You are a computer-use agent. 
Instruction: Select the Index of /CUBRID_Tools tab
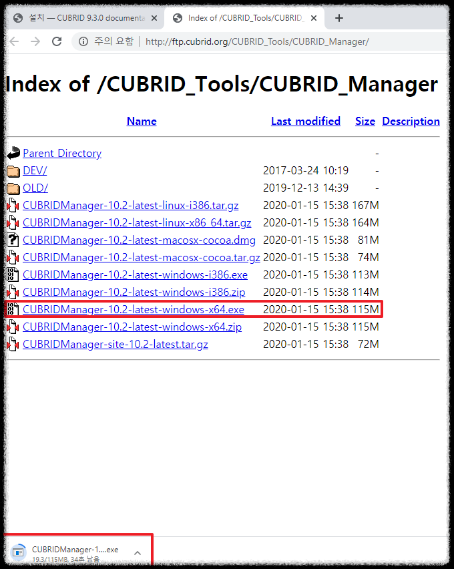click(244, 18)
